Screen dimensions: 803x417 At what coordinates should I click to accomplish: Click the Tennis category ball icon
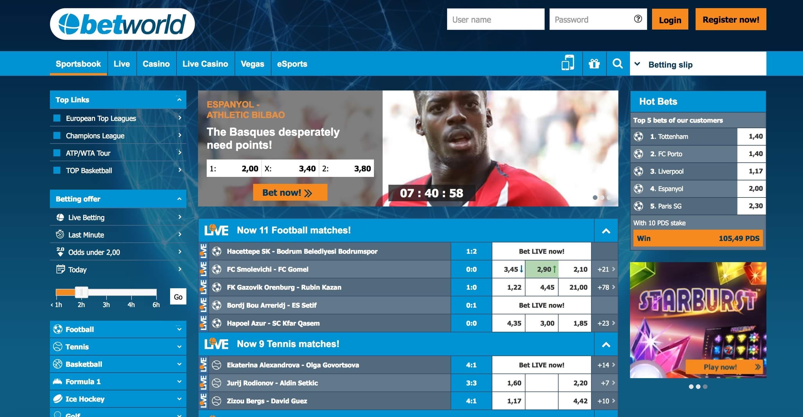(58, 346)
